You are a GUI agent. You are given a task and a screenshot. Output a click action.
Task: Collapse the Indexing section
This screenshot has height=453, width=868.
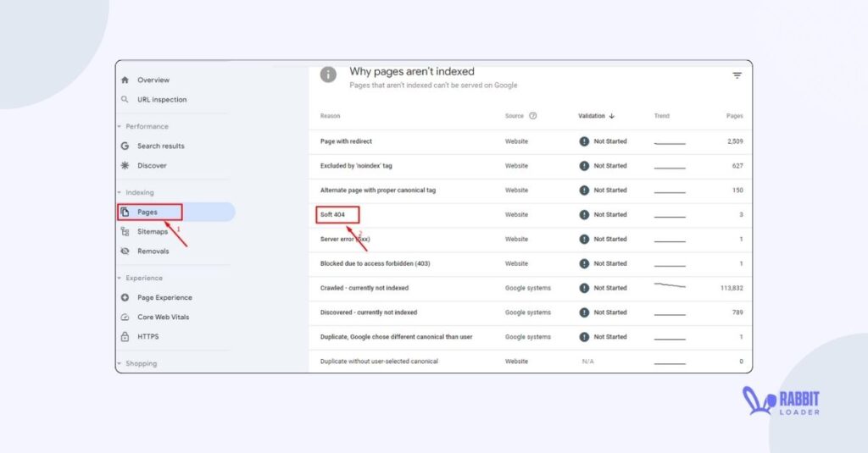click(119, 192)
